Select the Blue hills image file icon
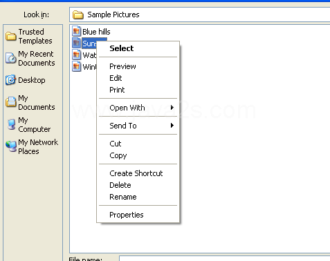330x261 pixels. click(77, 31)
